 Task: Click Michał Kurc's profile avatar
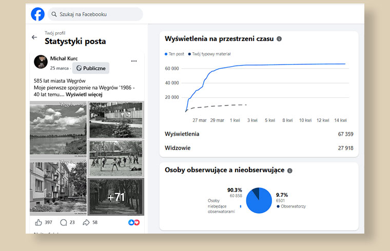[41, 62]
